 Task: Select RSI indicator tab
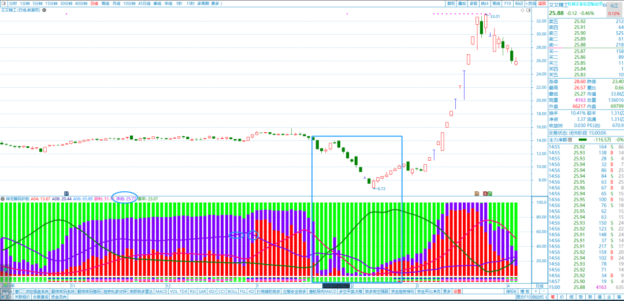[x=192, y=291]
